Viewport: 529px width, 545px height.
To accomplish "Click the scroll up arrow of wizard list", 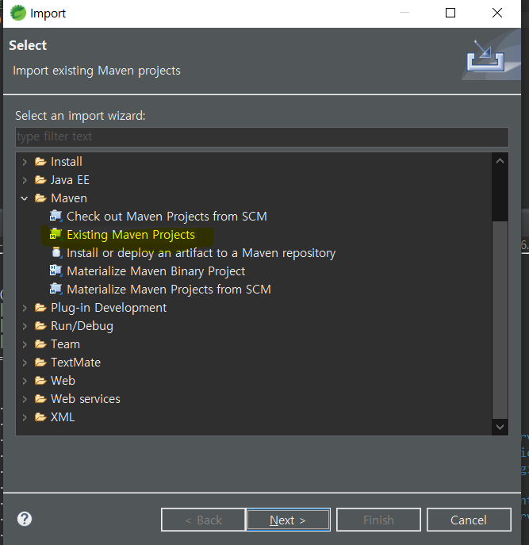I will click(x=500, y=161).
